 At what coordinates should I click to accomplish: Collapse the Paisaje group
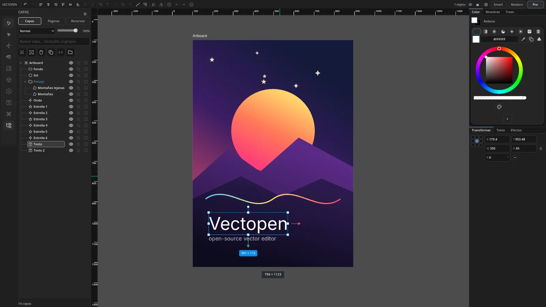(25, 82)
